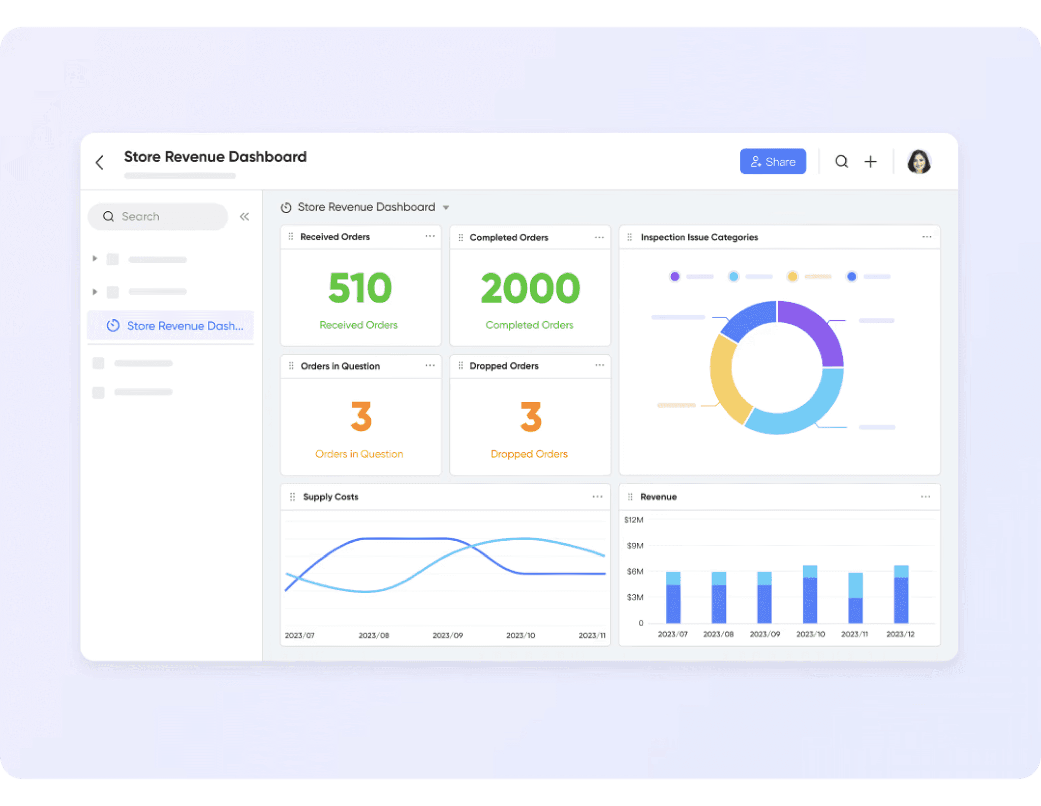Screen dimensions: 1041x806
Task: Expand the second sidebar tree item
Action: [95, 292]
